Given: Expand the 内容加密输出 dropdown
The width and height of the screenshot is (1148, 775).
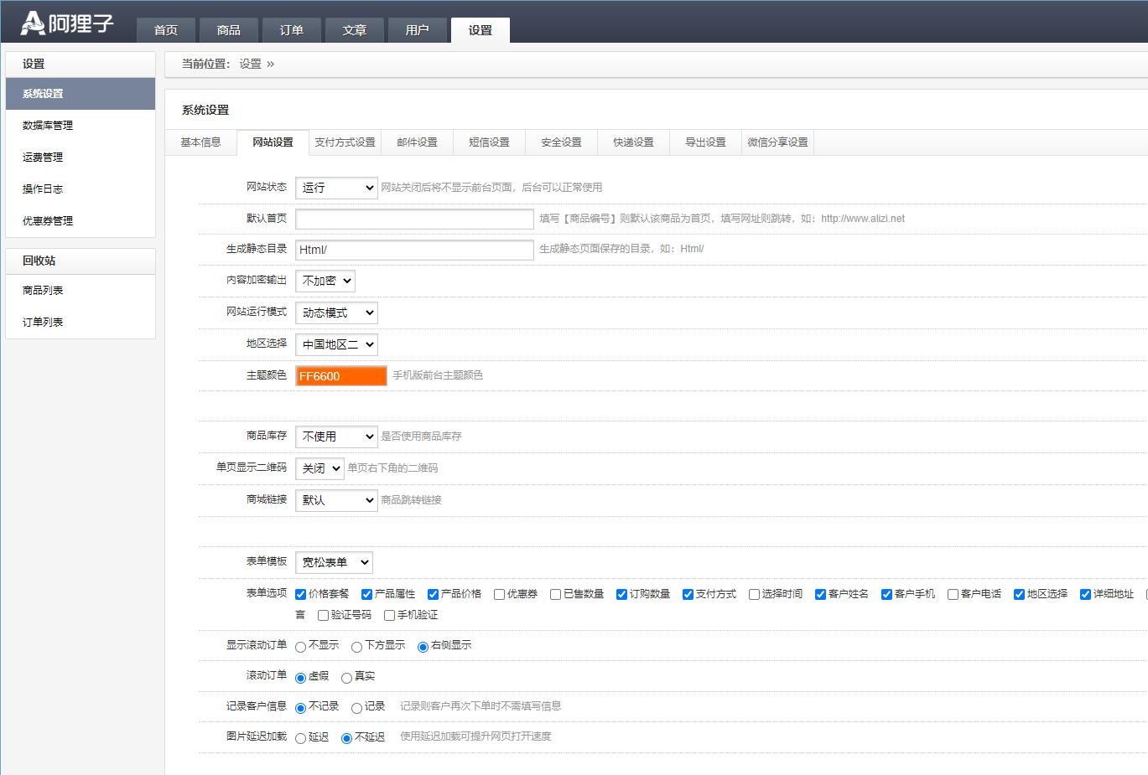Looking at the screenshot, I should tap(325, 281).
